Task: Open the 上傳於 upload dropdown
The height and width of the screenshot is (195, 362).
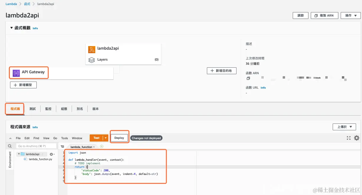Action: pyautogui.click(x=344, y=127)
